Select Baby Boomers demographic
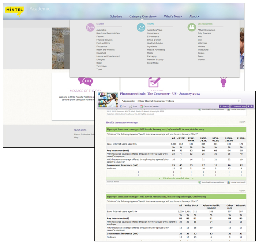259x245 pixels. click(204, 33)
